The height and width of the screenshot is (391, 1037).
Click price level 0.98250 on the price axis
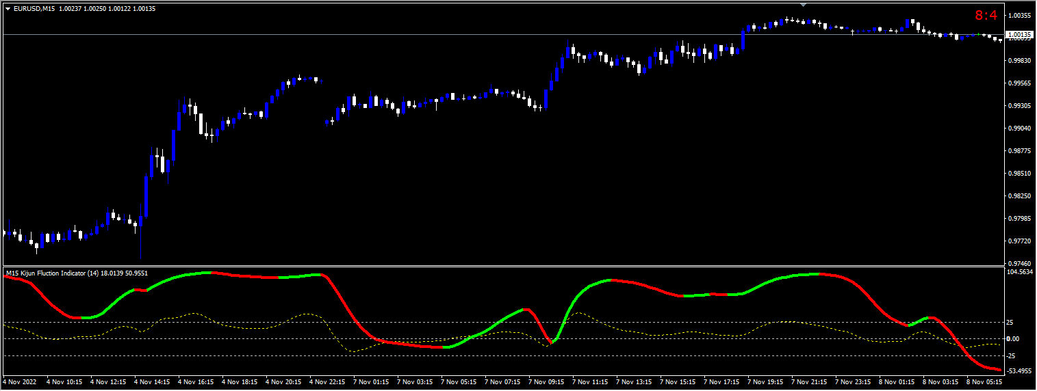click(x=1020, y=195)
